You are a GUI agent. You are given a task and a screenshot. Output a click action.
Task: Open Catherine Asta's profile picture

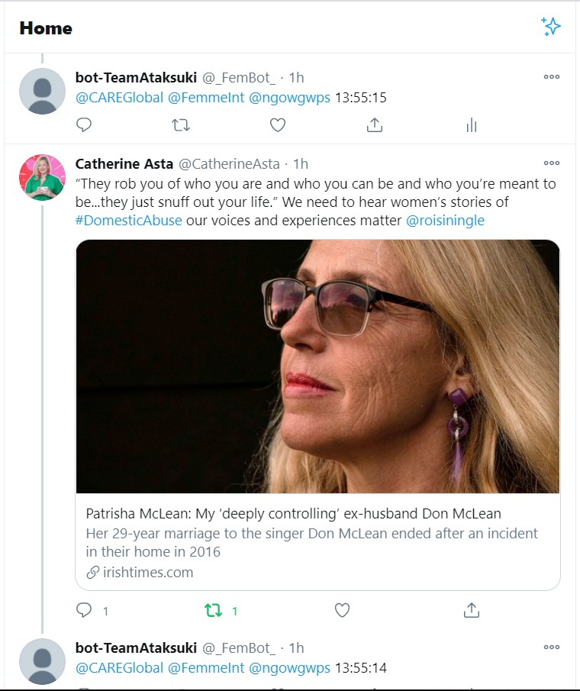pos(42,177)
